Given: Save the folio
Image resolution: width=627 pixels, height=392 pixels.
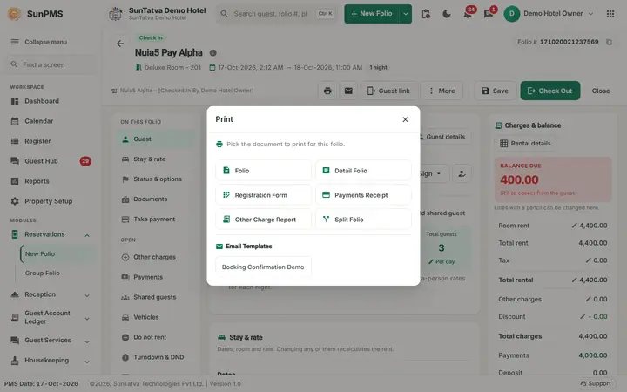Looking at the screenshot, I should tap(495, 91).
